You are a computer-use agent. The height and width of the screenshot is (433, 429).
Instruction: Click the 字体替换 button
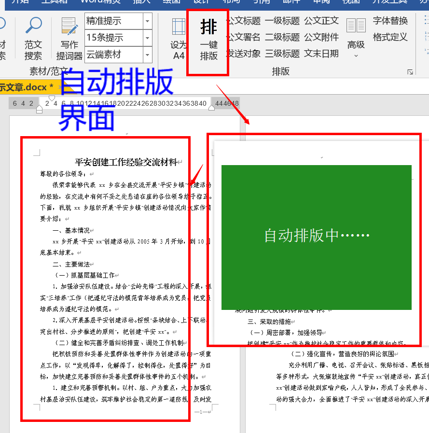pos(390,21)
